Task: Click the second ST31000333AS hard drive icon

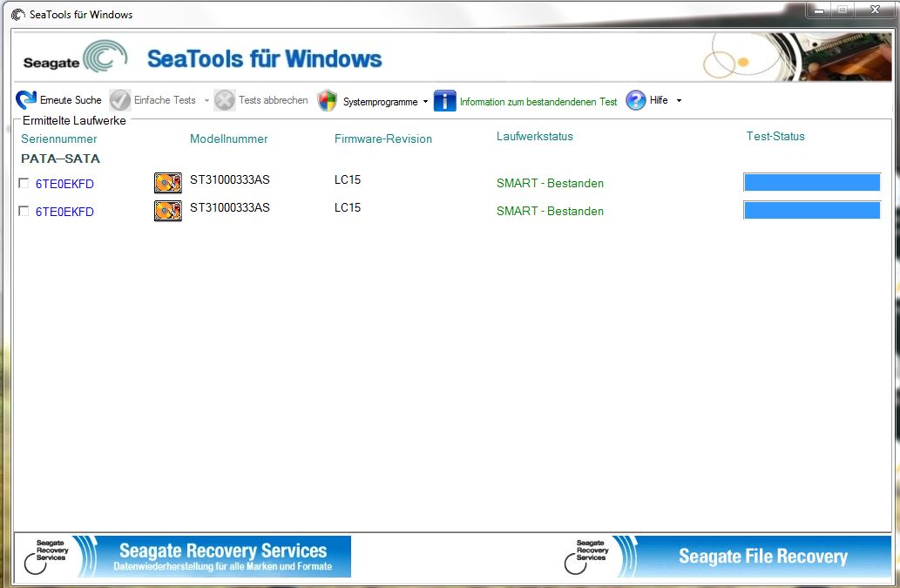Action: [x=168, y=211]
